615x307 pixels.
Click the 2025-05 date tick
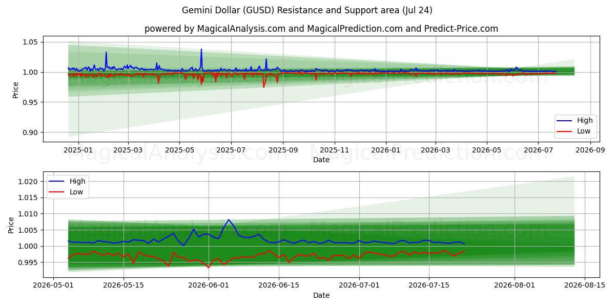pos(179,150)
